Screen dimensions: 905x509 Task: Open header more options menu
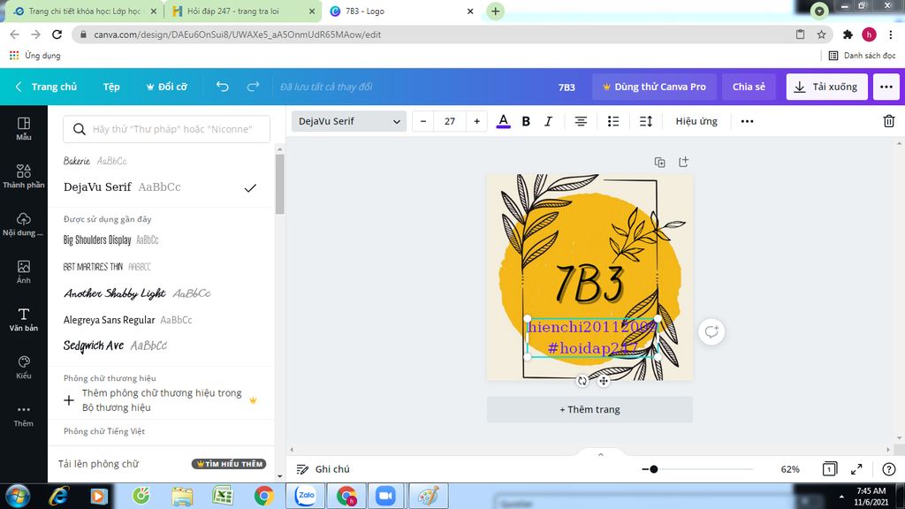pyautogui.click(x=886, y=87)
